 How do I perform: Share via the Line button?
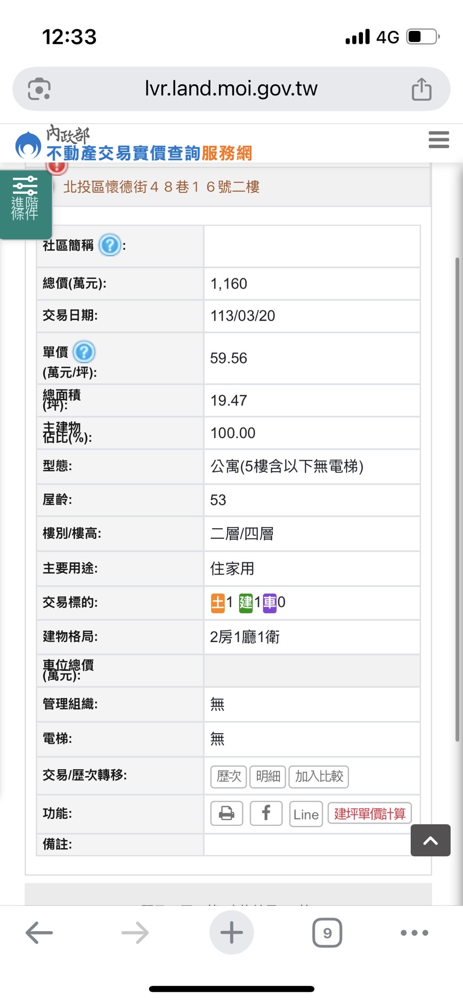coord(306,814)
